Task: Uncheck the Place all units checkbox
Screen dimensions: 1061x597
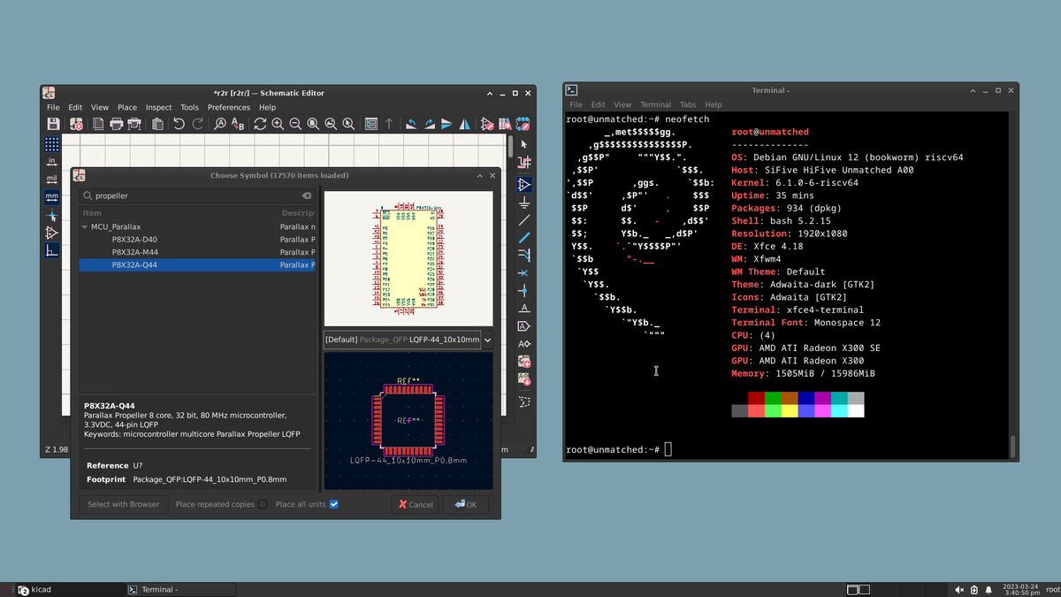Action: click(333, 504)
